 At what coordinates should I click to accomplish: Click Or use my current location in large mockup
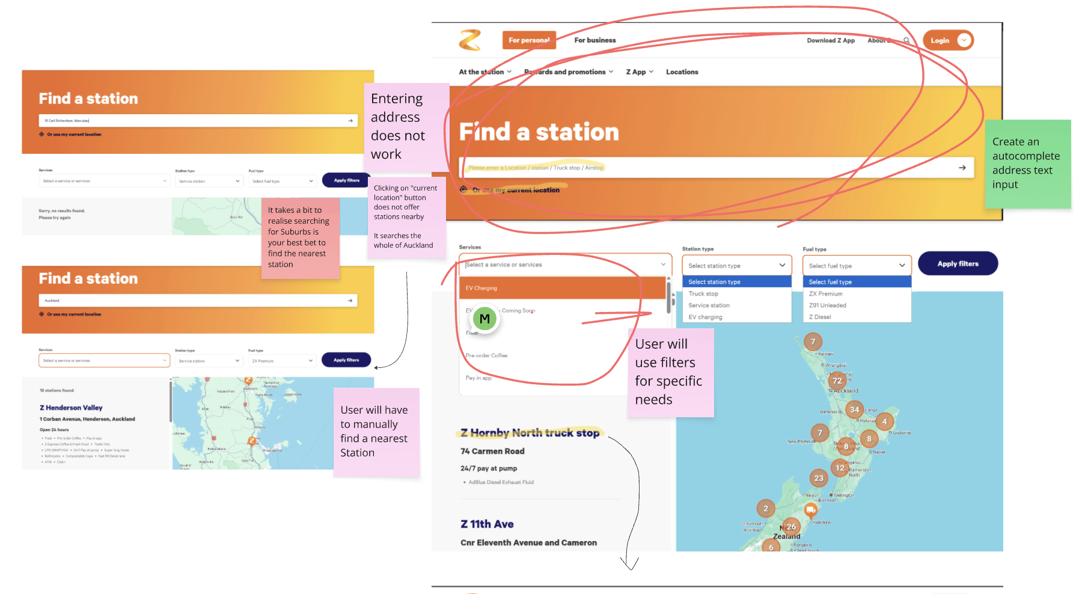pos(516,190)
